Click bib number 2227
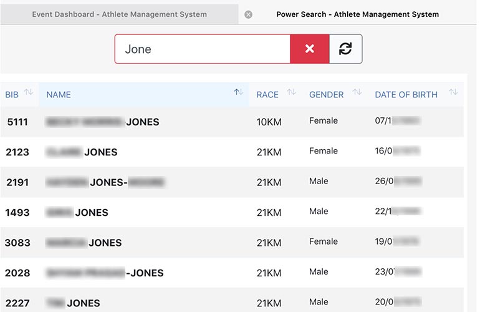This screenshot has width=480, height=312. pos(17,303)
